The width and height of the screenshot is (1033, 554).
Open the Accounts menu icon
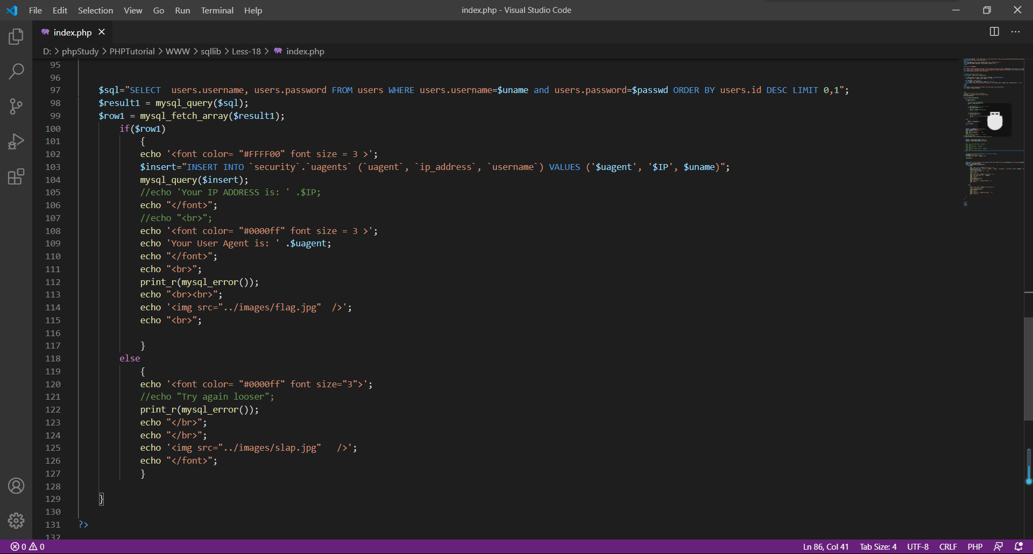coord(16,486)
